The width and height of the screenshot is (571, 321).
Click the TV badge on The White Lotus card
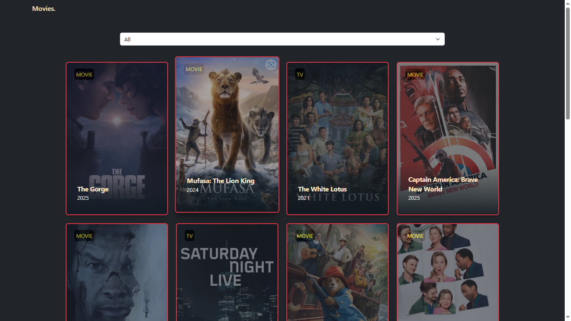[300, 74]
